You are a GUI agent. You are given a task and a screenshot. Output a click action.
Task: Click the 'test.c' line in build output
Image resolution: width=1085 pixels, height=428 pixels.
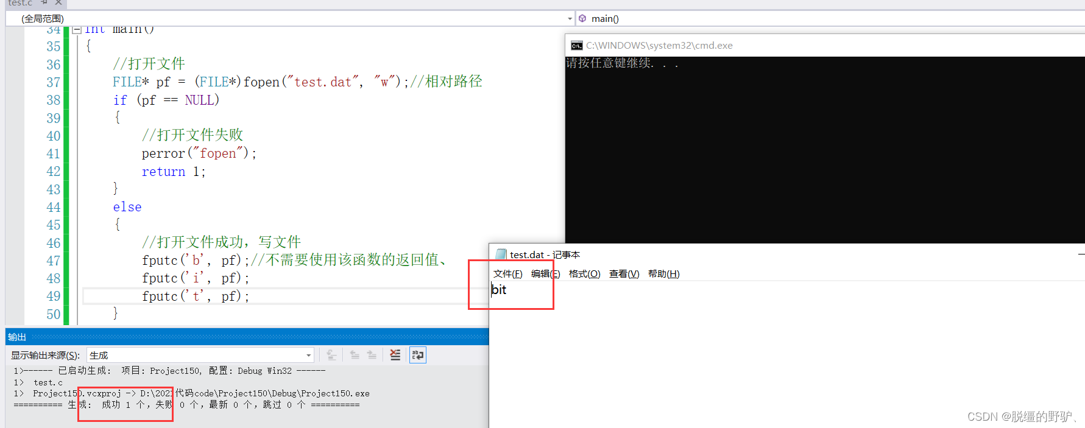click(48, 382)
